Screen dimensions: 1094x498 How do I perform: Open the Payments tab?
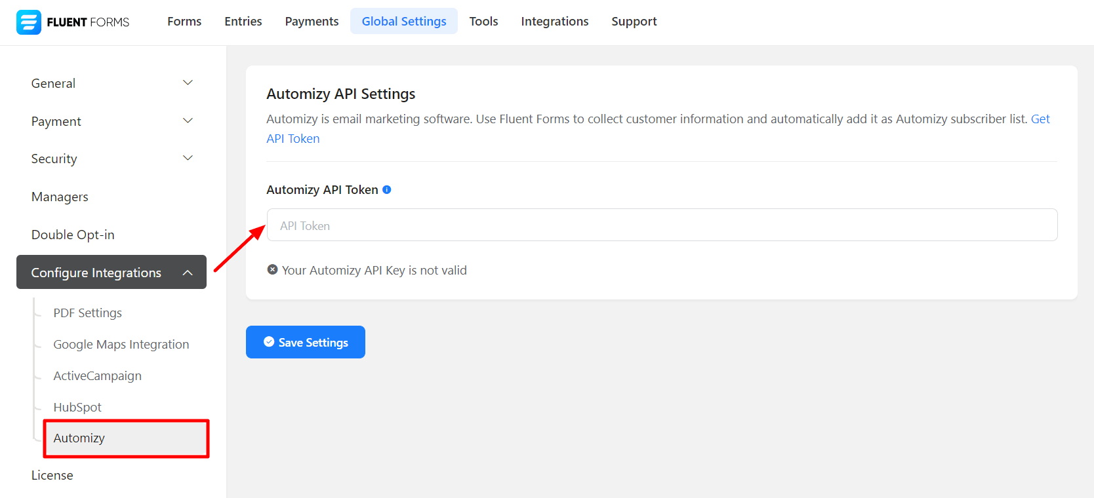tap(312, 22)
